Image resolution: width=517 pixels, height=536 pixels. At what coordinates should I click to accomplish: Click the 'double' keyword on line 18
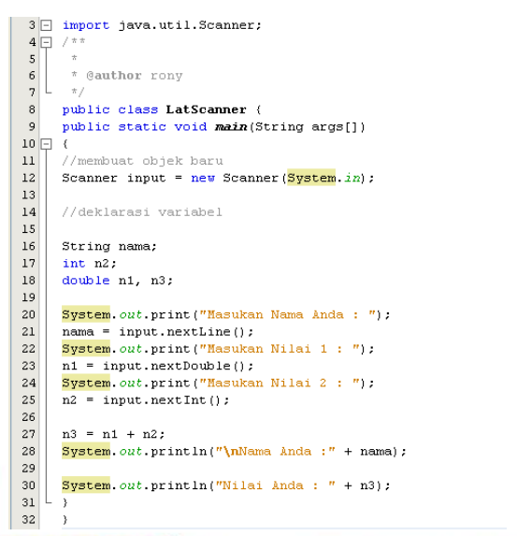click(x=86, y=281)
